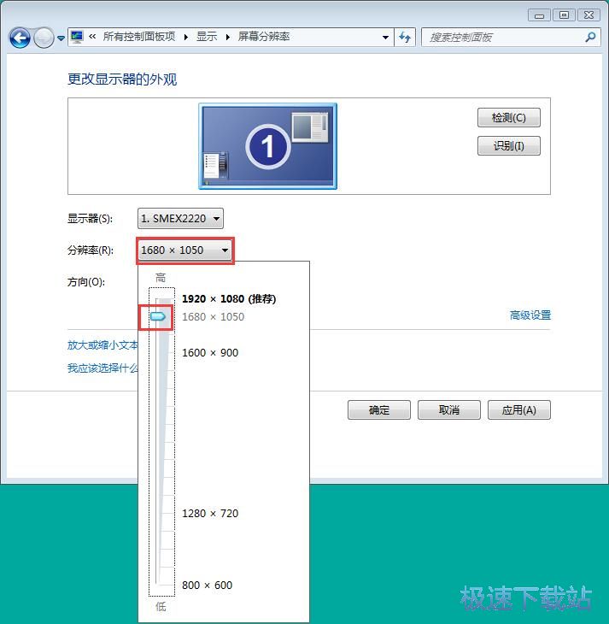
Task: Click the search magnifier icon
Action: [591, 37]
